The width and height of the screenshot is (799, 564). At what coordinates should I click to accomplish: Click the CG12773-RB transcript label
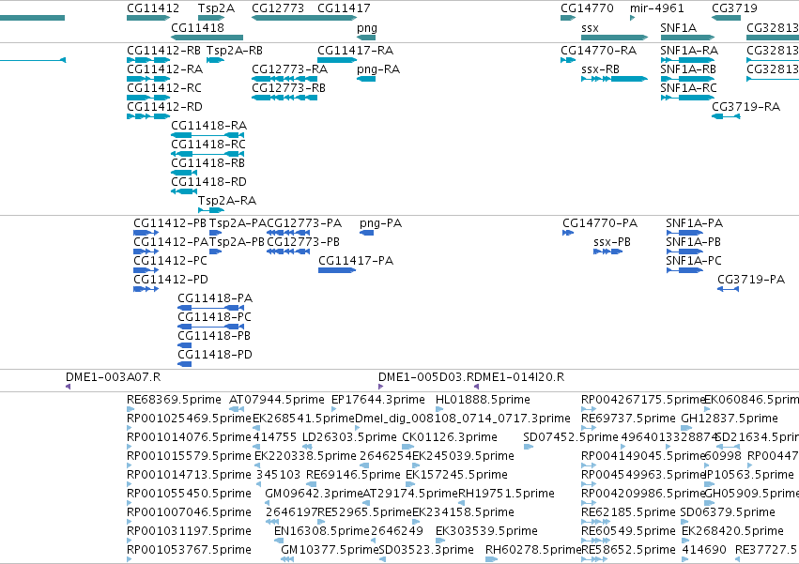[288, 88]
